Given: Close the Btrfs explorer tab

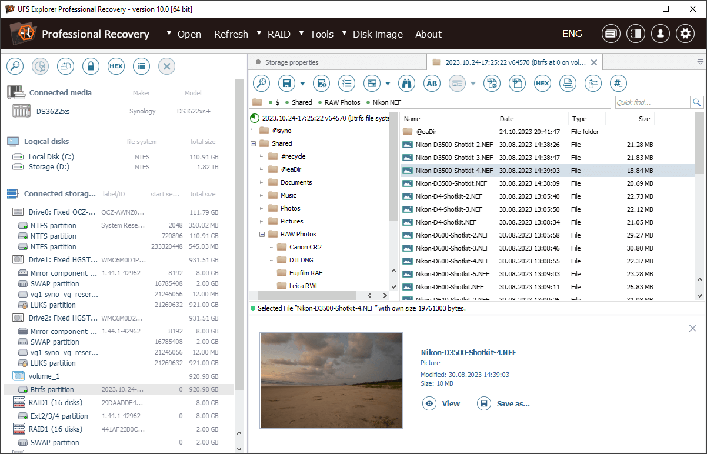Looking at the screenshot, I should click(594, 62).
